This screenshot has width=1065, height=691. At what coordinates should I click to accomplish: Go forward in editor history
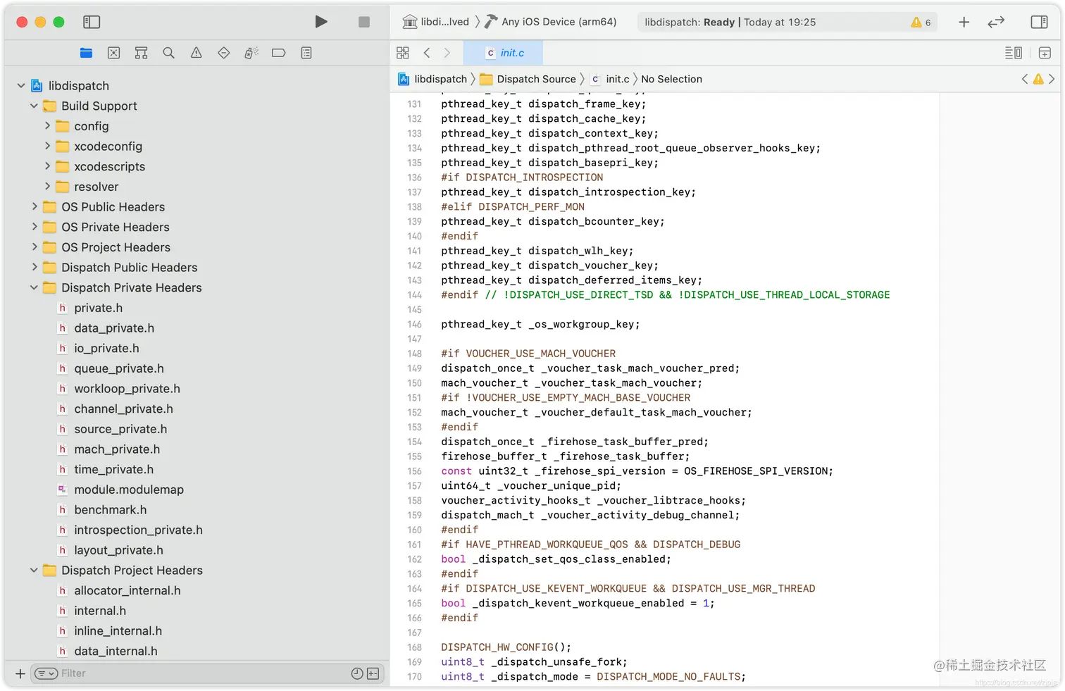coord(447,53)
